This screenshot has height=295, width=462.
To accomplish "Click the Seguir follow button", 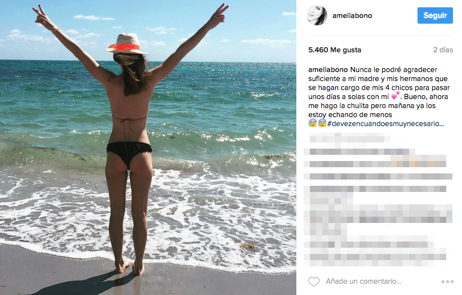I will [435, 15].
